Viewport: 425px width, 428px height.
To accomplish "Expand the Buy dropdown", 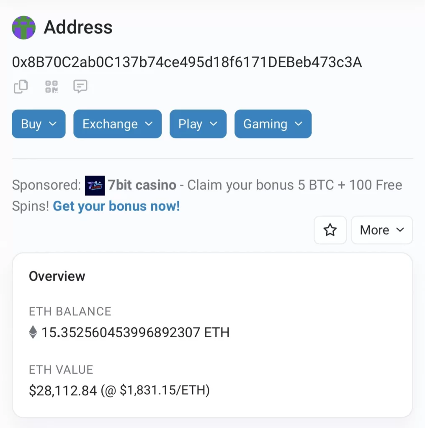I will pos(39,124).
